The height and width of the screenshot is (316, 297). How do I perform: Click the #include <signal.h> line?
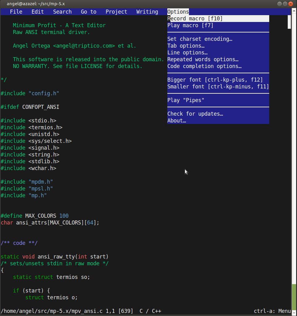[x=30, y=148]
